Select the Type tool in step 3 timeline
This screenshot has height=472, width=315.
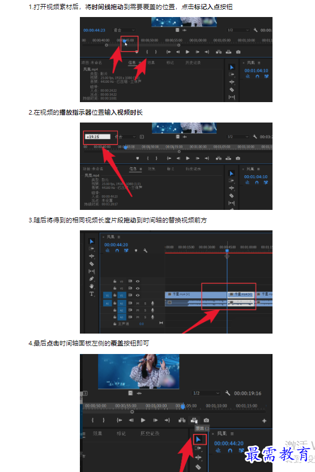tap(91, 293)
